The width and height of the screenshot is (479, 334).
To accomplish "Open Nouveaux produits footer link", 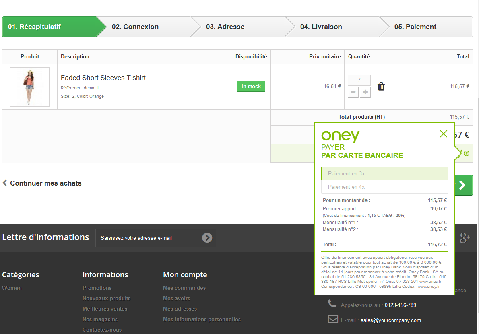I will [x=107, y=298].
